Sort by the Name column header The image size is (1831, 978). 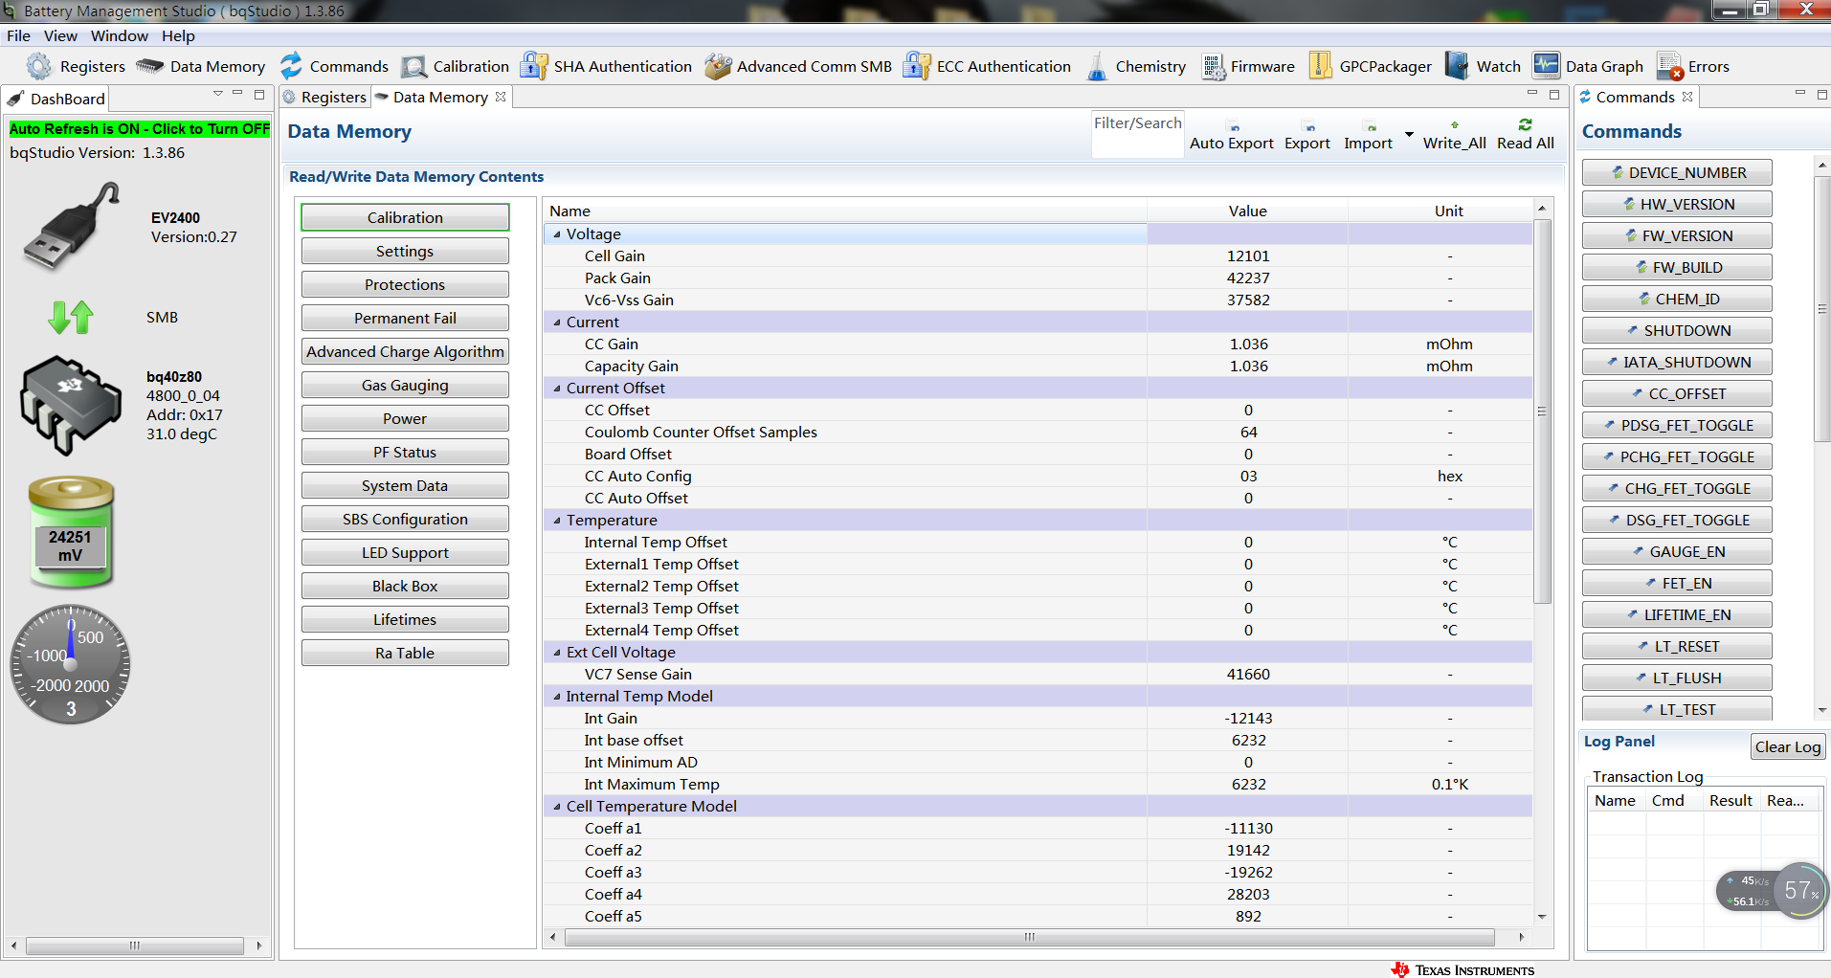click(x=846, y=211)
